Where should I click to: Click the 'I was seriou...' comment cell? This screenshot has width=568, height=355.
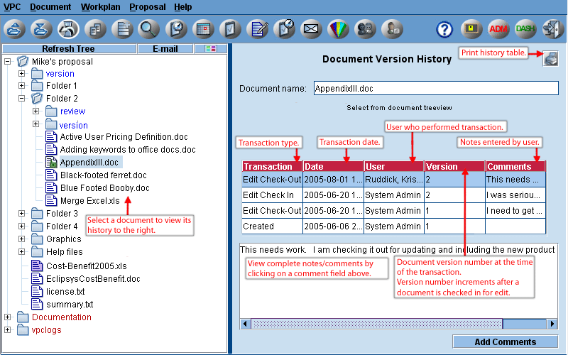(x=515, y=195)
